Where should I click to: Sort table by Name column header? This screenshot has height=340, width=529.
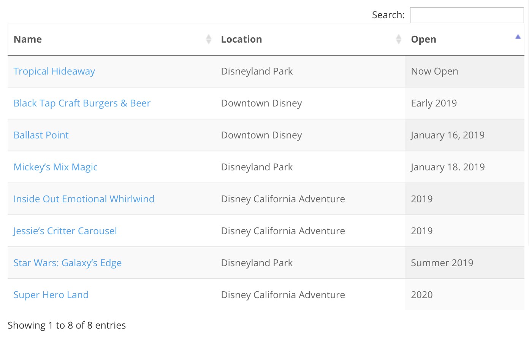(28, 40)
